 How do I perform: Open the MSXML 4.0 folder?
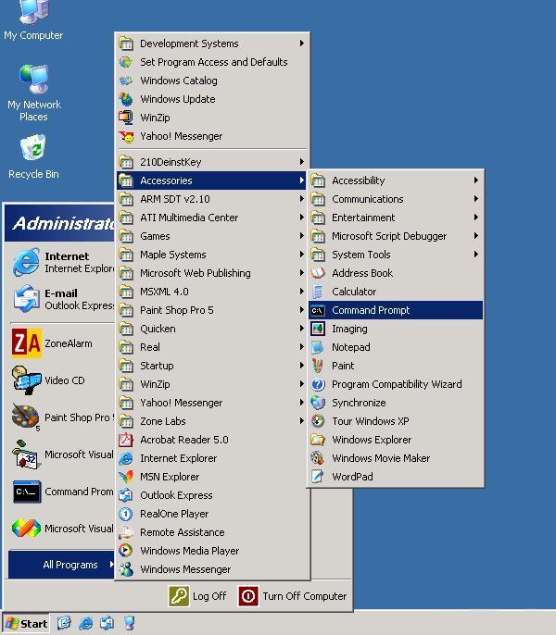[x=211, y=292]
